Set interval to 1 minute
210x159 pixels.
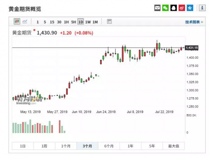(38, 22)
